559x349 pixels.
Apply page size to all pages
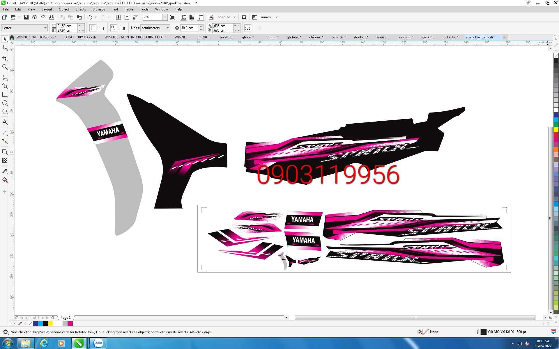tap(114, 28)
